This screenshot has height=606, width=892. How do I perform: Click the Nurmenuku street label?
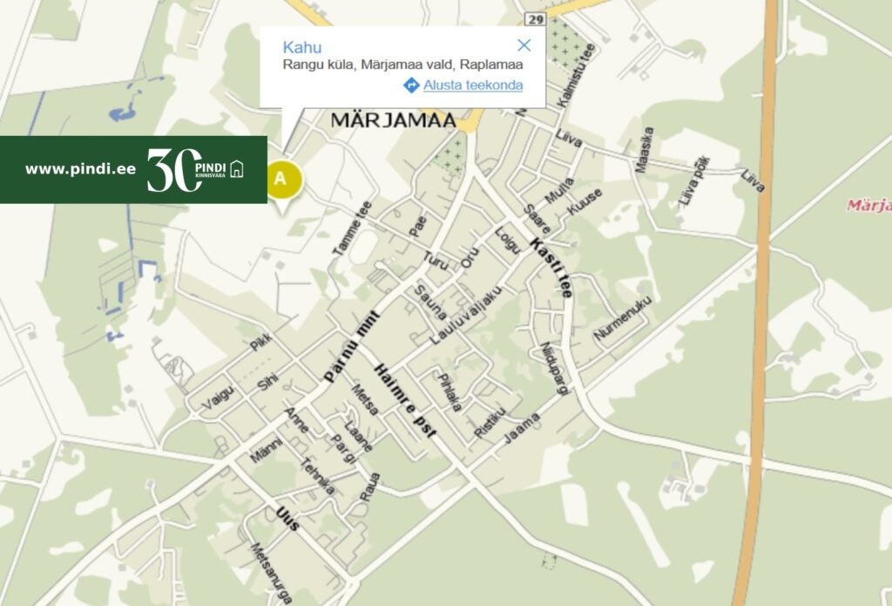tap(622, 317)
